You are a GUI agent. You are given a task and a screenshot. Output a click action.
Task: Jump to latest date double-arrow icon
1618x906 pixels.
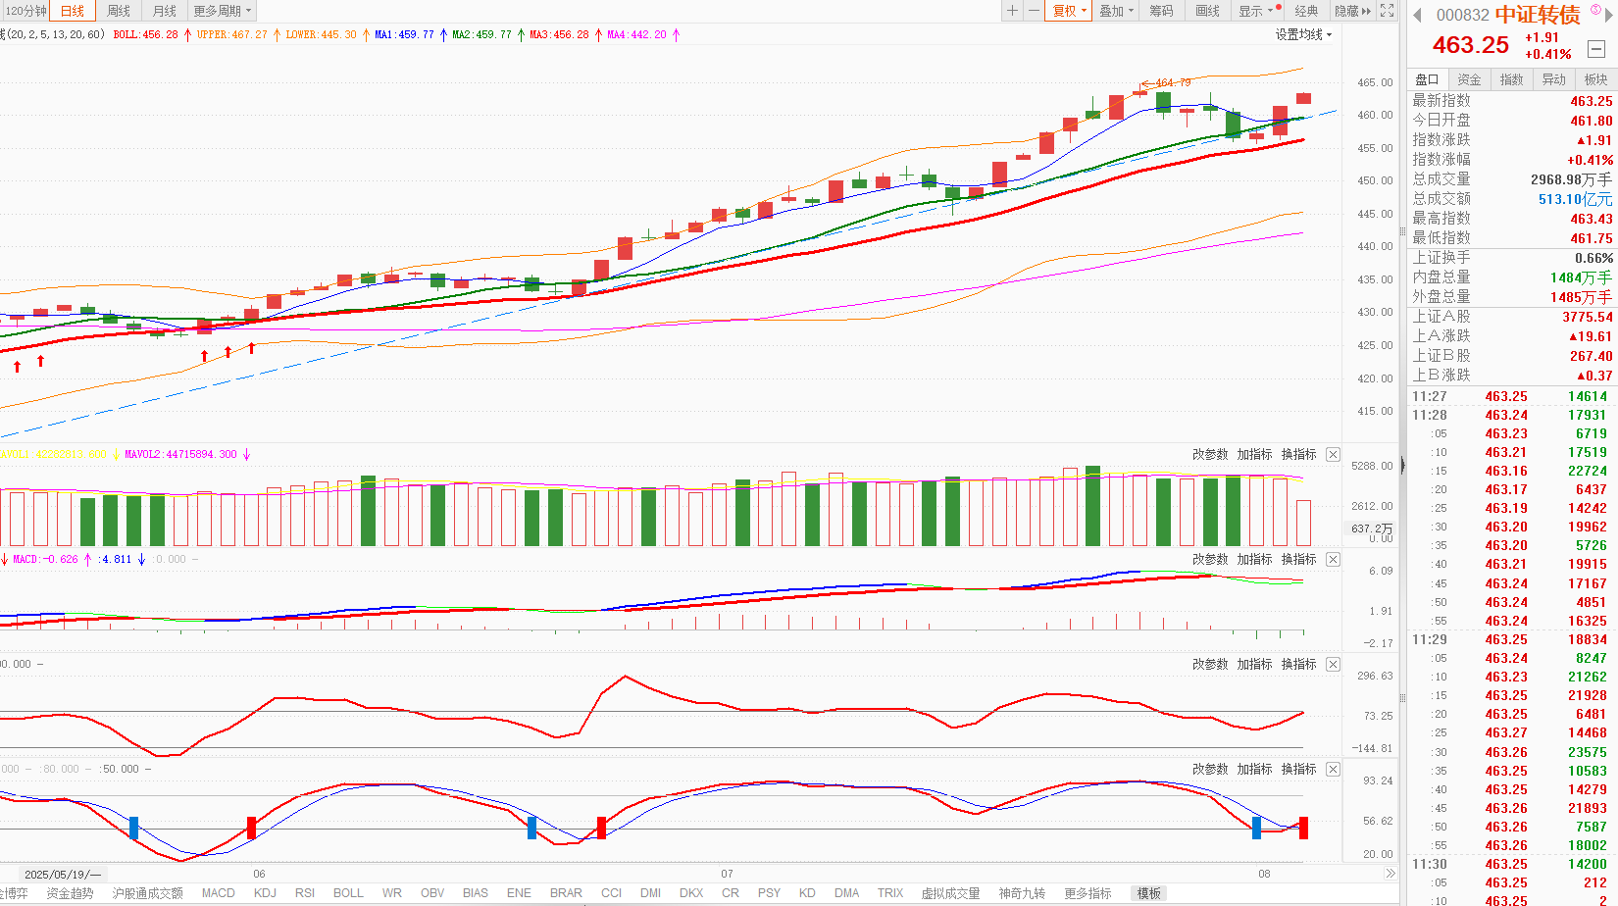coord(1390,873)
